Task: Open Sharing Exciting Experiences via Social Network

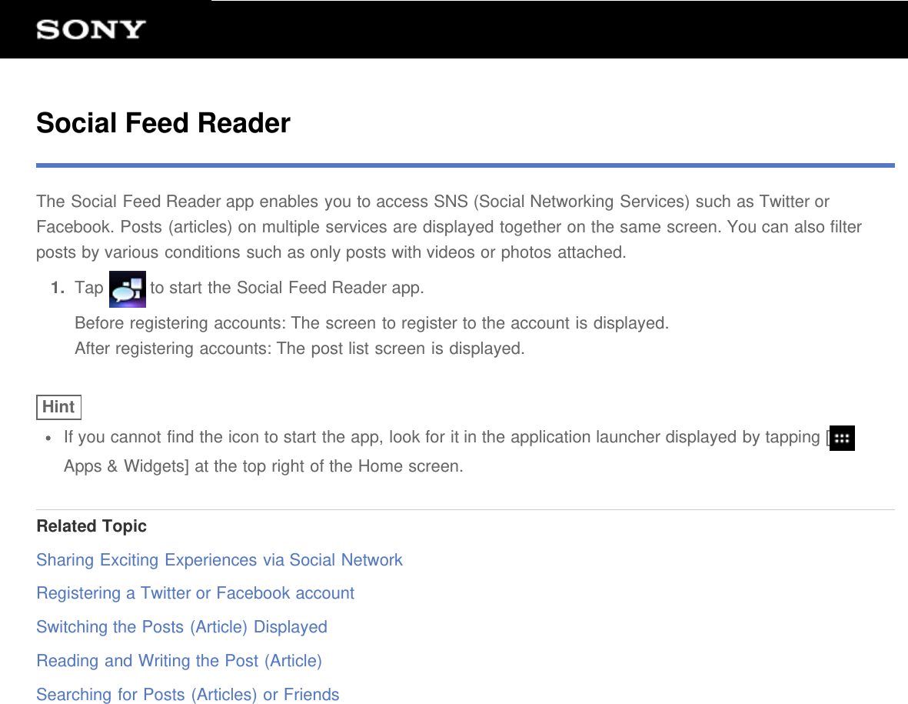Action: pos(218,560)
